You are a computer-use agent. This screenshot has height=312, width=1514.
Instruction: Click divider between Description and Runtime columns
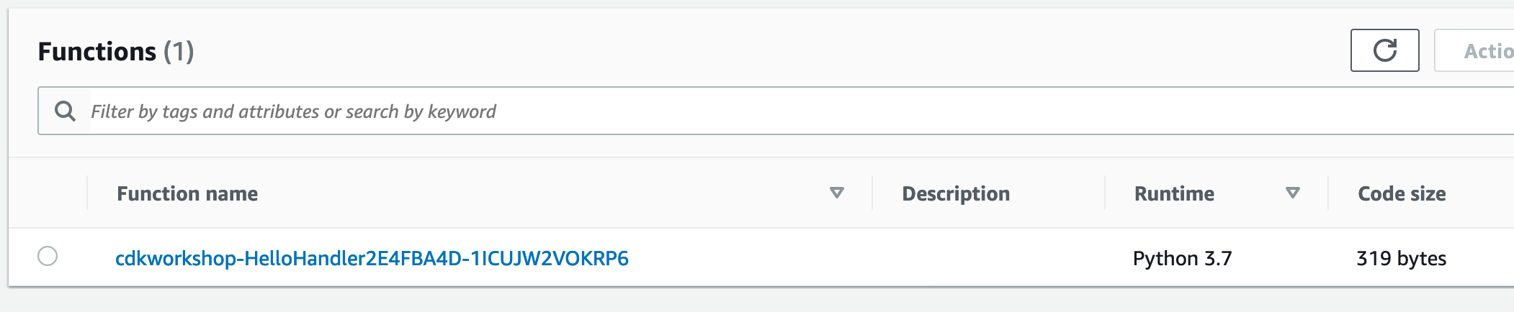click(x=1105, y=193)
